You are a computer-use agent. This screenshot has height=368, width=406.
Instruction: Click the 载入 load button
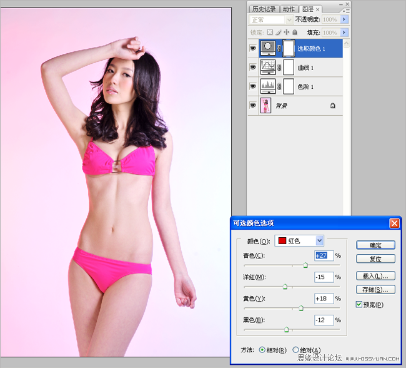point(375,276)
